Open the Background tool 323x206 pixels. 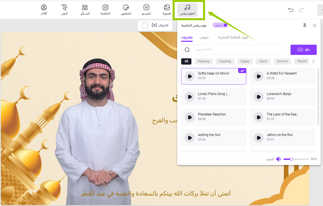coord(105,10)
